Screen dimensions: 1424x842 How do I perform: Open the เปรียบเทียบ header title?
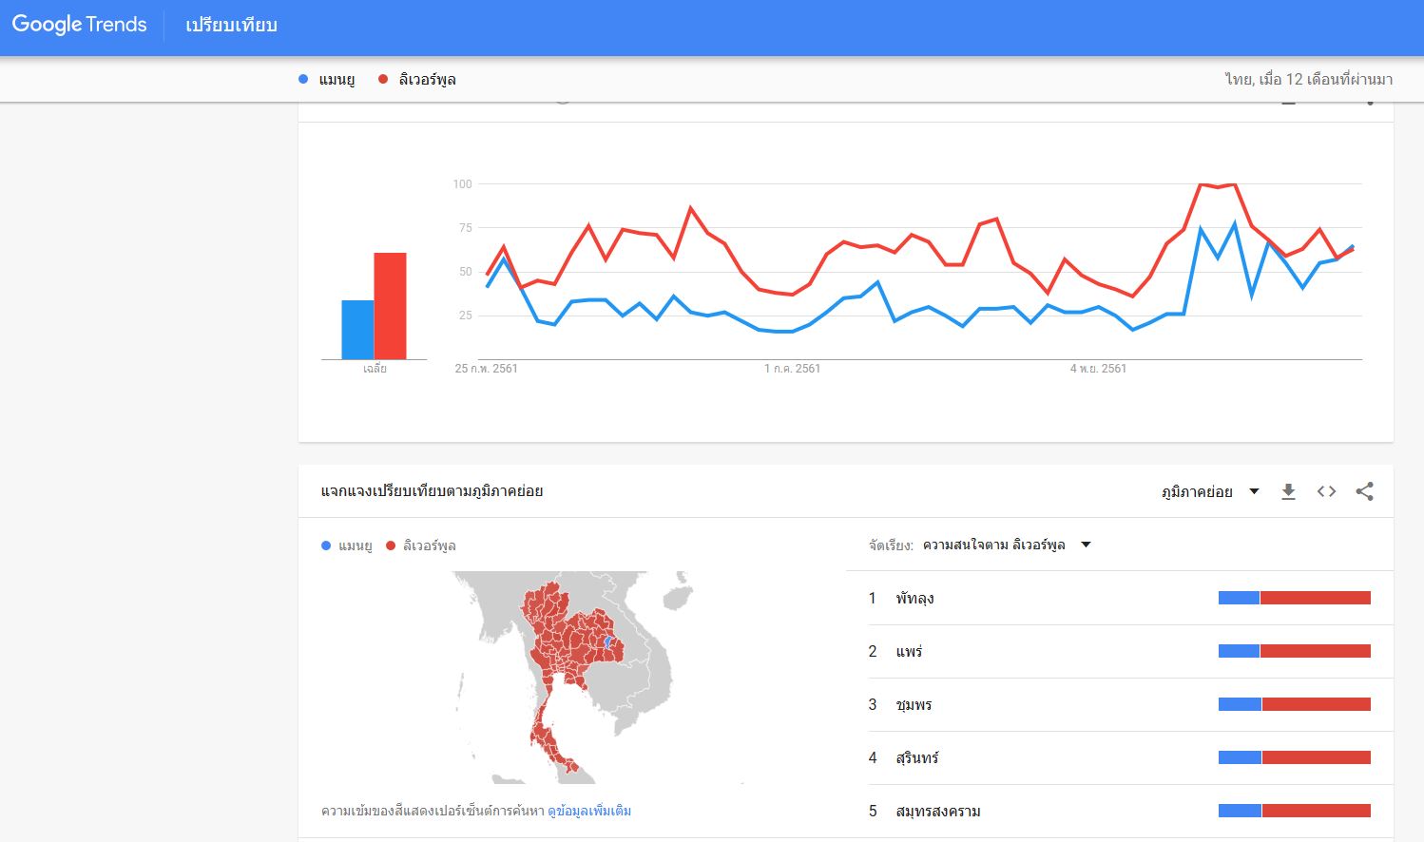click(231, 26)
